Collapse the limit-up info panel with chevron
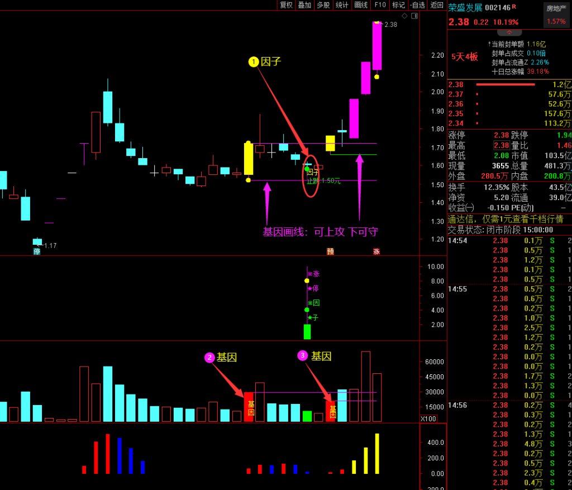Image resolution: width=572 pixels, height=490 pixels. [509, 33]
